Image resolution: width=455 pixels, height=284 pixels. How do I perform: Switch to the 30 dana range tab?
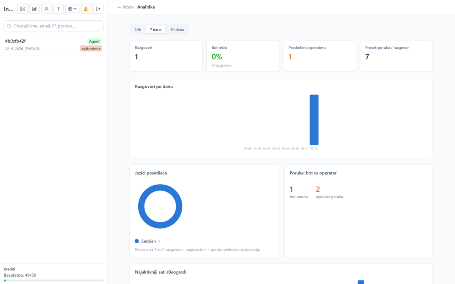[x=177, y=30]
